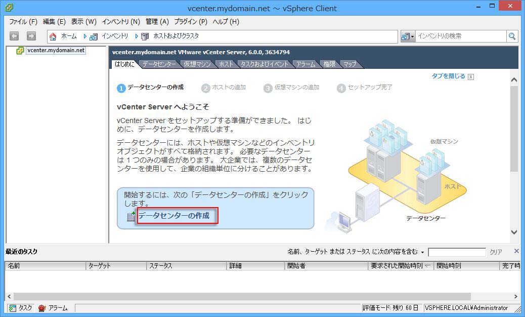
Task: Open the search scope dropdown
Action: point(408,36)
